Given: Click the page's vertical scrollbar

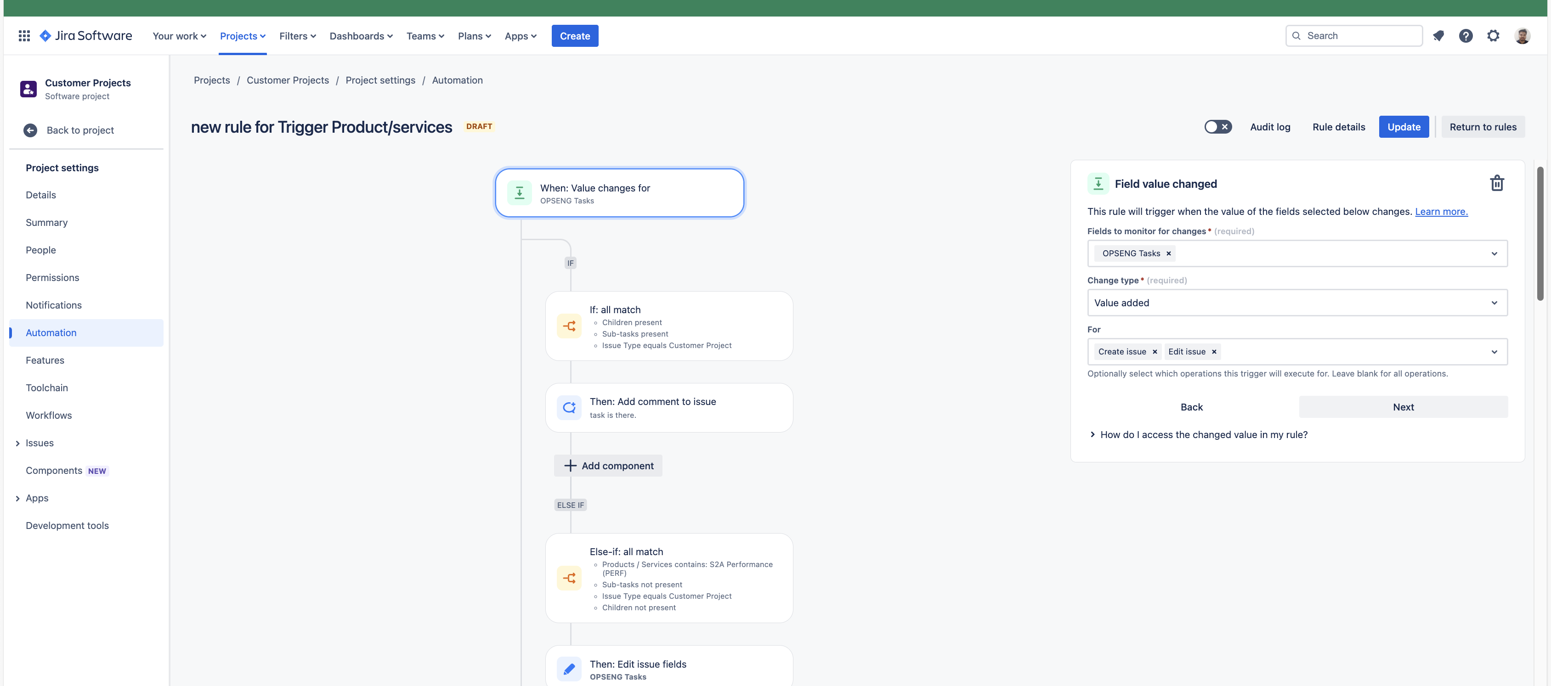Looking at the screenshot, I should (x=1540, y=235).
